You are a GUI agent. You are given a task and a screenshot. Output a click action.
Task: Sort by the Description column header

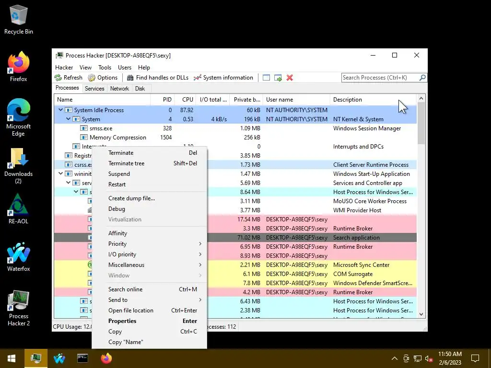373,100
